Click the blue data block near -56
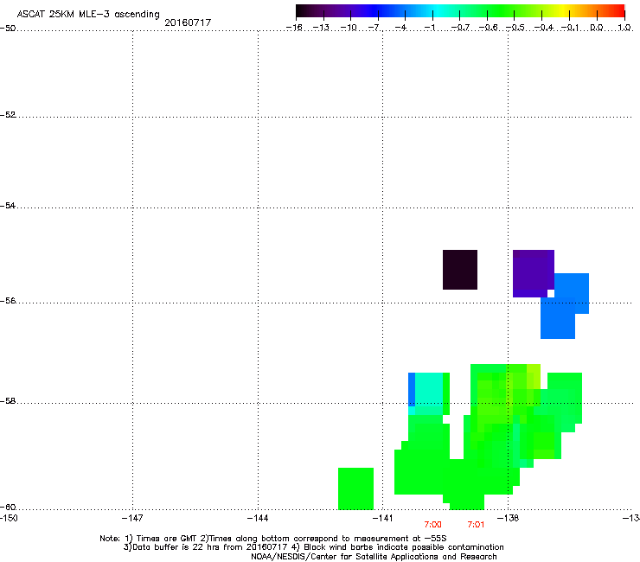Image resolution: width=640 pixels, height=562 pixels. pyautogui.click(x=565, y=306)
